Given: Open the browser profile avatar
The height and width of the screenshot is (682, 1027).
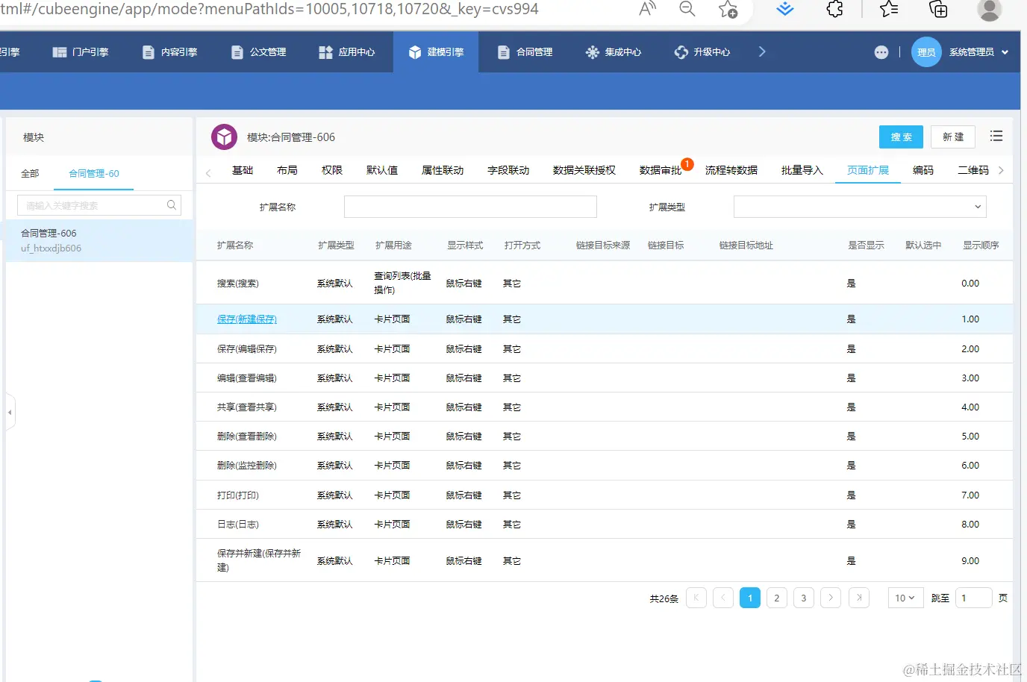Looking at the screenshot, I should coord(989,10).
